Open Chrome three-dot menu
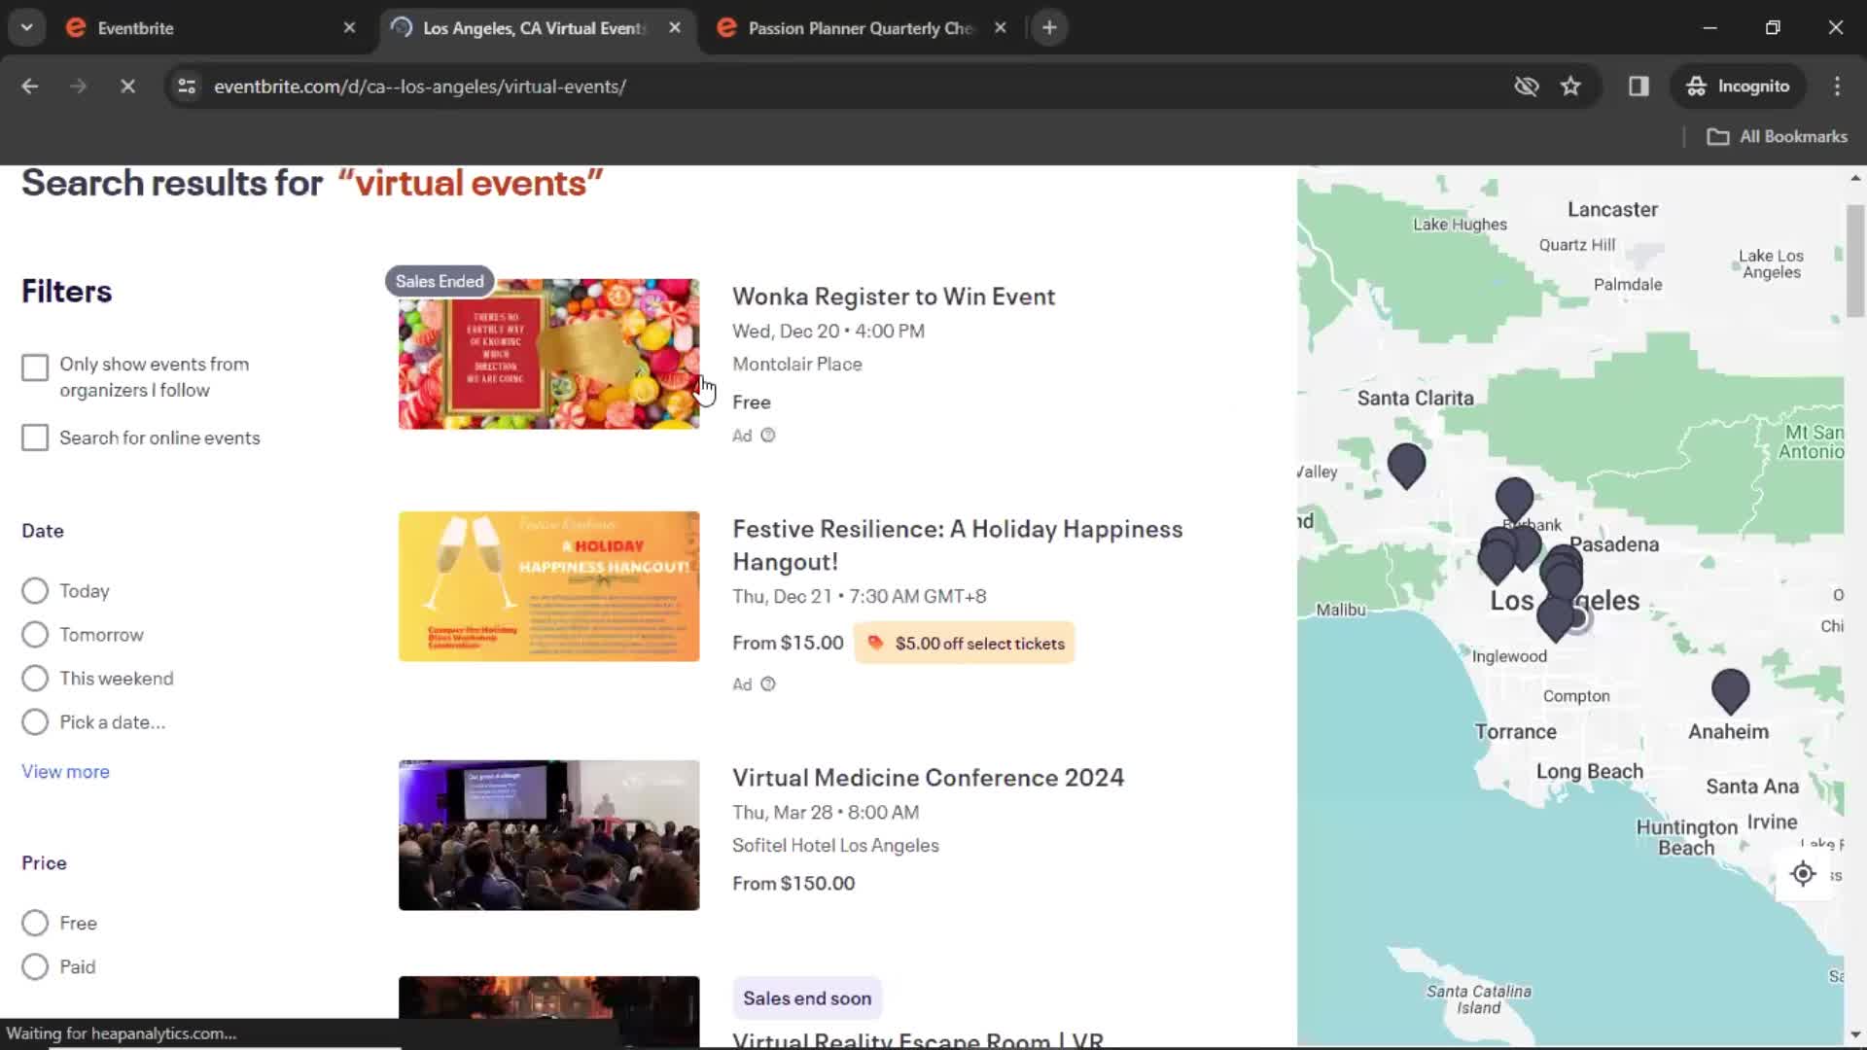 point(1837,87)
